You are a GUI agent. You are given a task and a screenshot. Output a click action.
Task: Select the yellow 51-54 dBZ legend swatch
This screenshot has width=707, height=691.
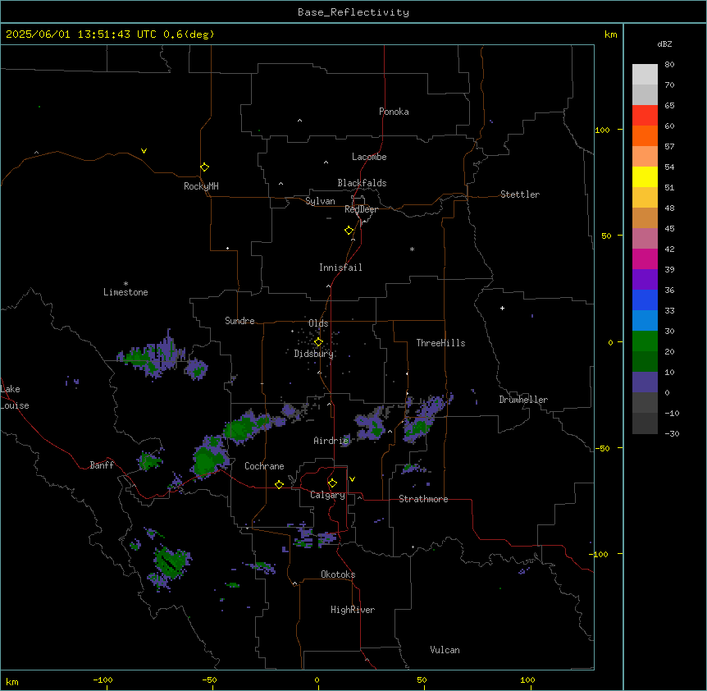(x=645, y=176)
